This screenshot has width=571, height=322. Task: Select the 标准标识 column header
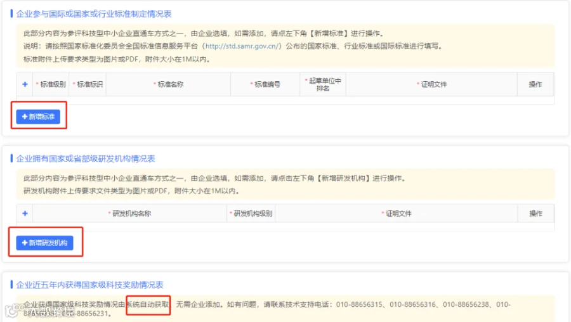point(88,84)
